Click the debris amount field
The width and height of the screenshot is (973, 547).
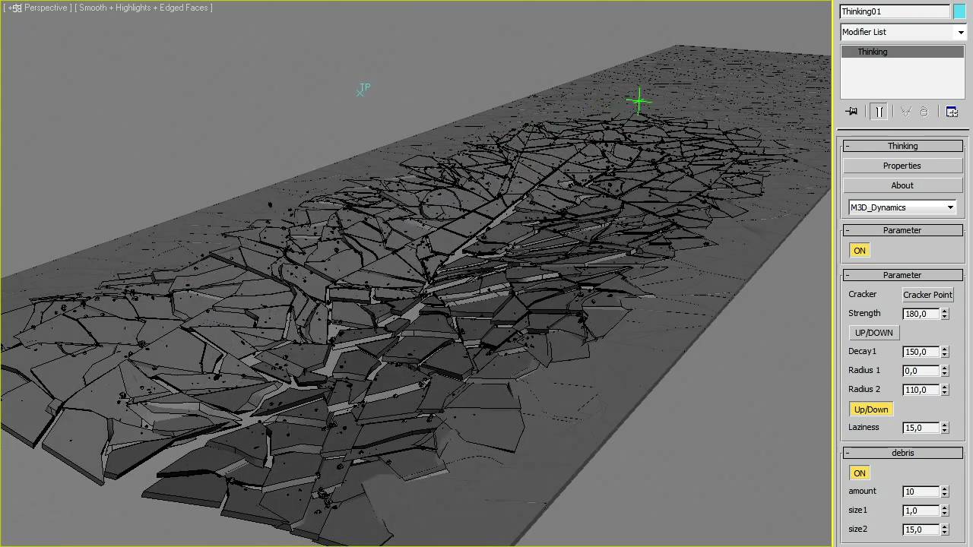click(x=921, y=492)
